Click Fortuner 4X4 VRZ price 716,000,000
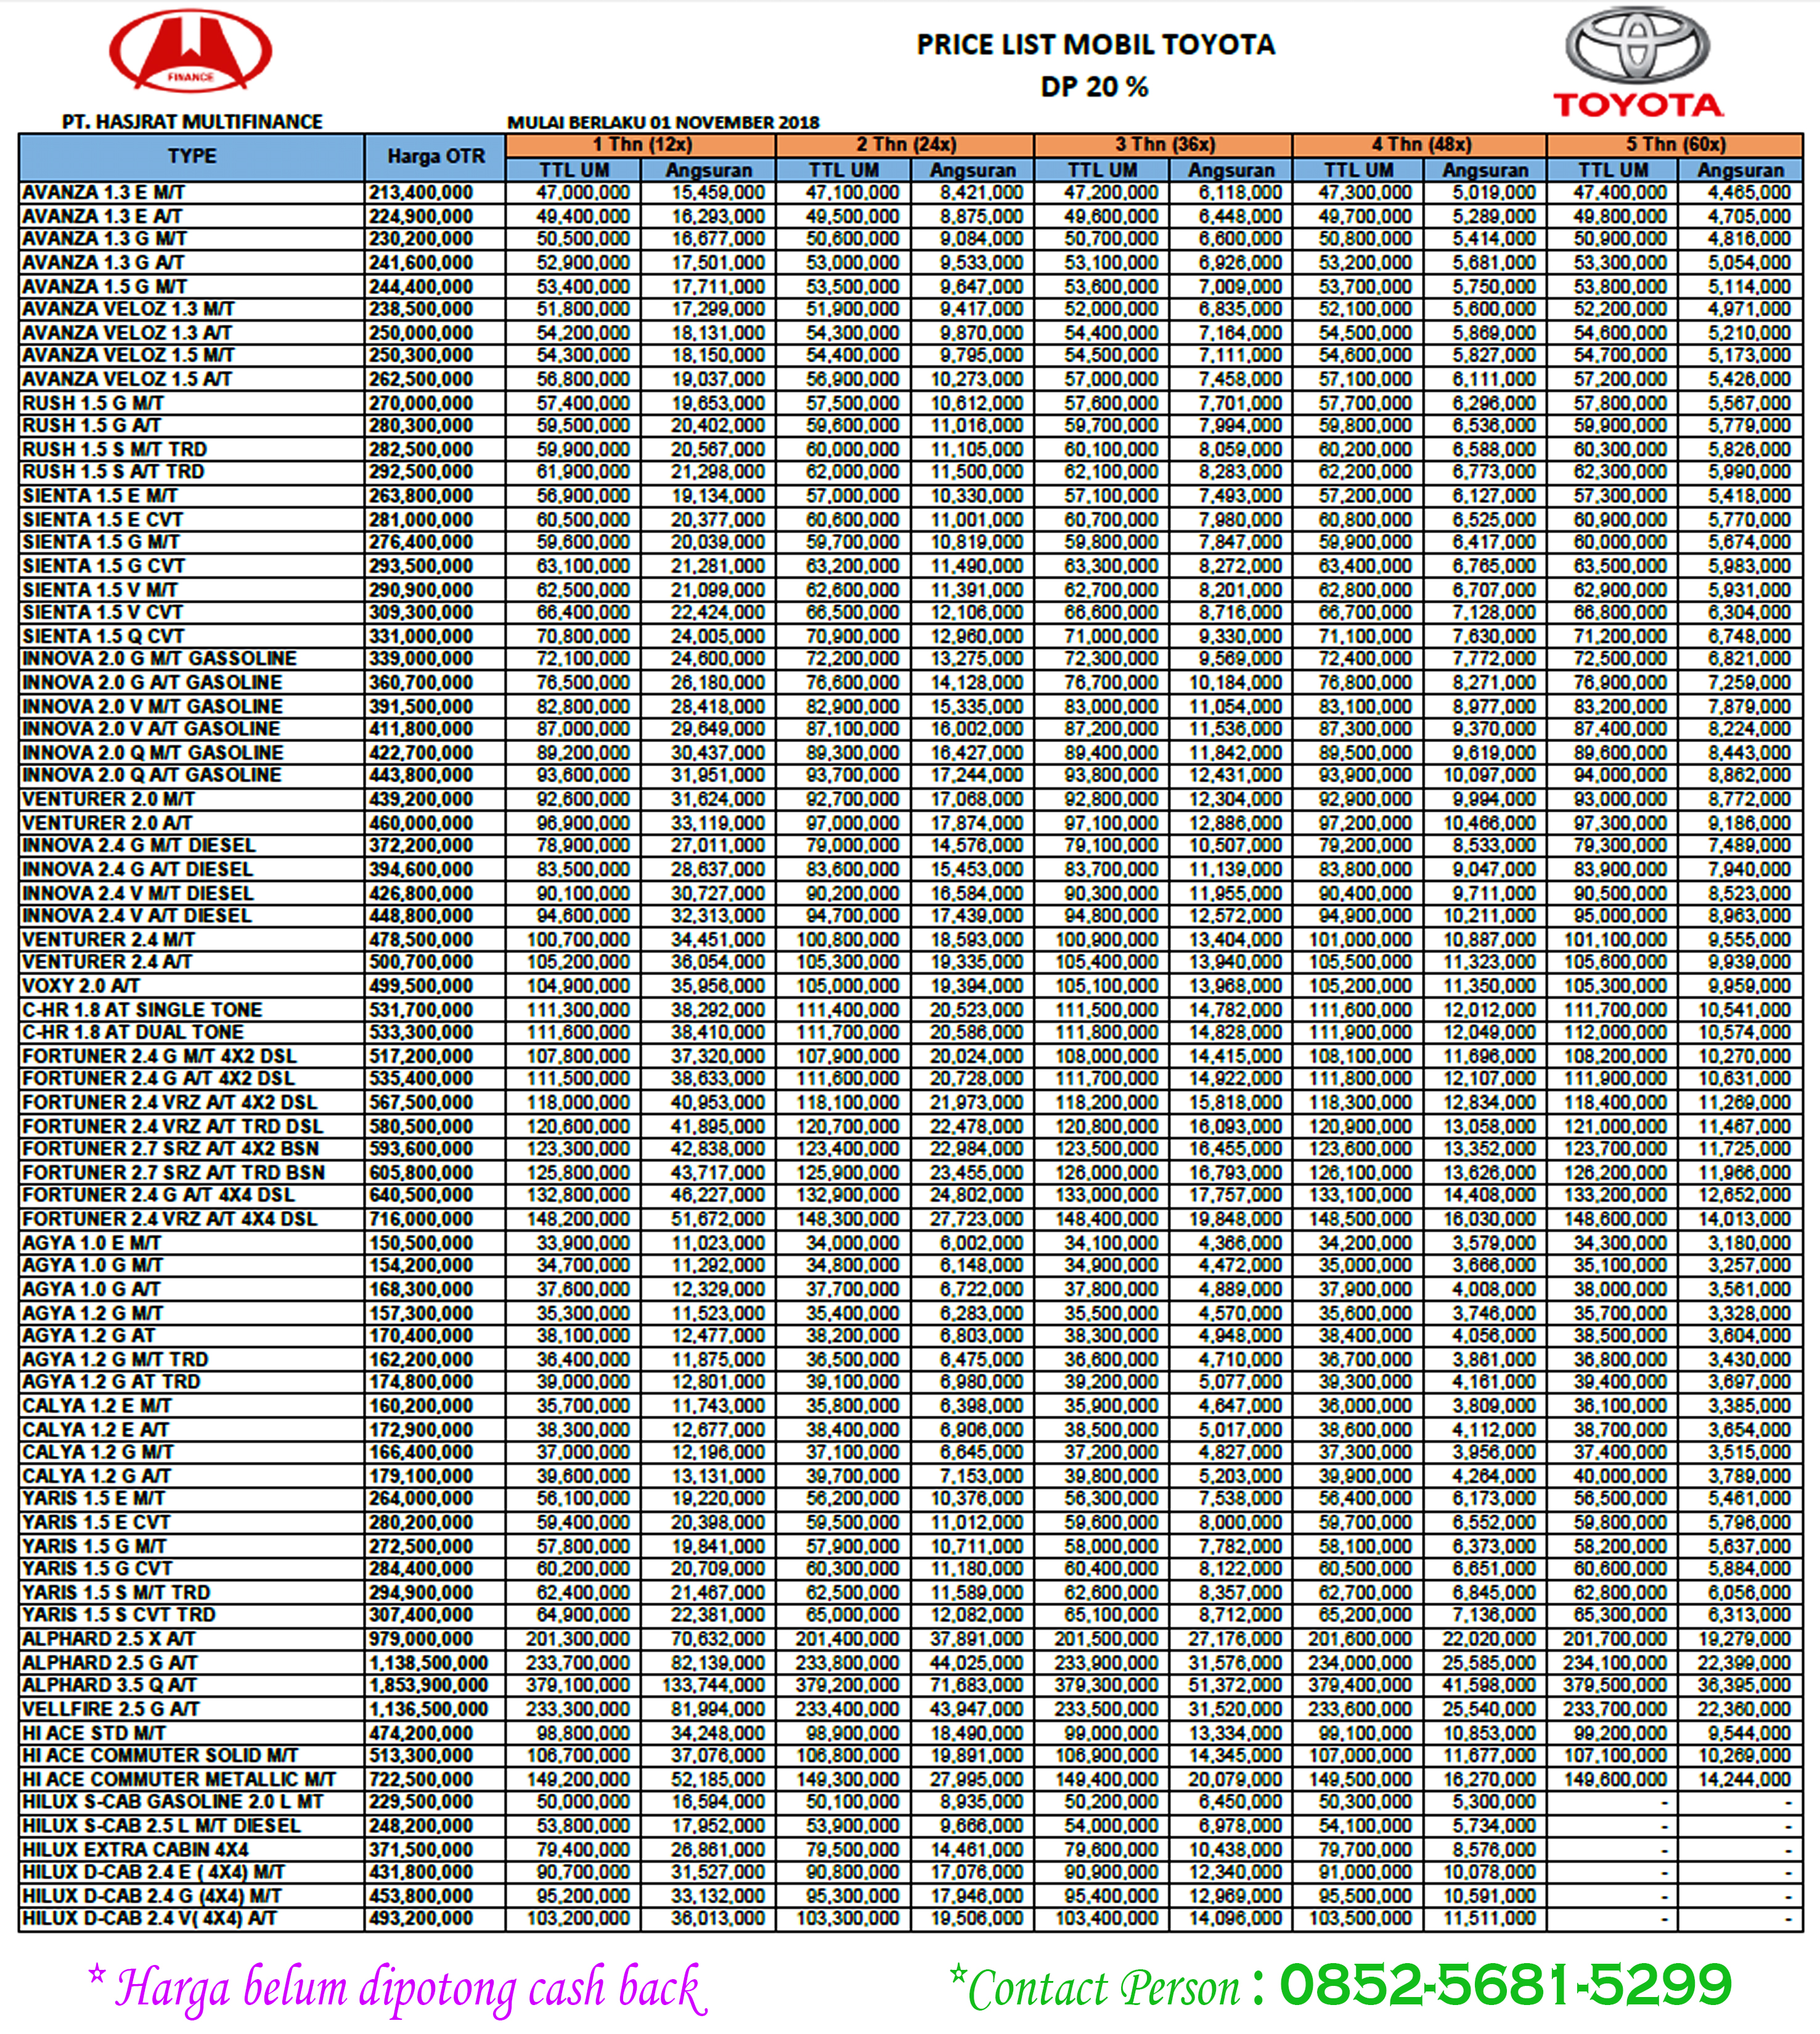This screenshot has height=2034, width=1820. tap(420, 1219)
